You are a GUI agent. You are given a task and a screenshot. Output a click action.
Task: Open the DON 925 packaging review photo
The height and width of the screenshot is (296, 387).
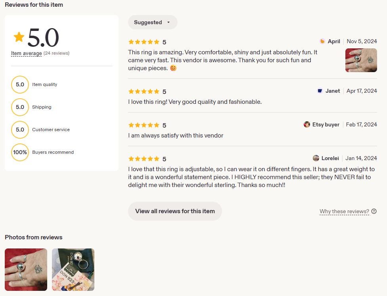click(x=73, y=269)
